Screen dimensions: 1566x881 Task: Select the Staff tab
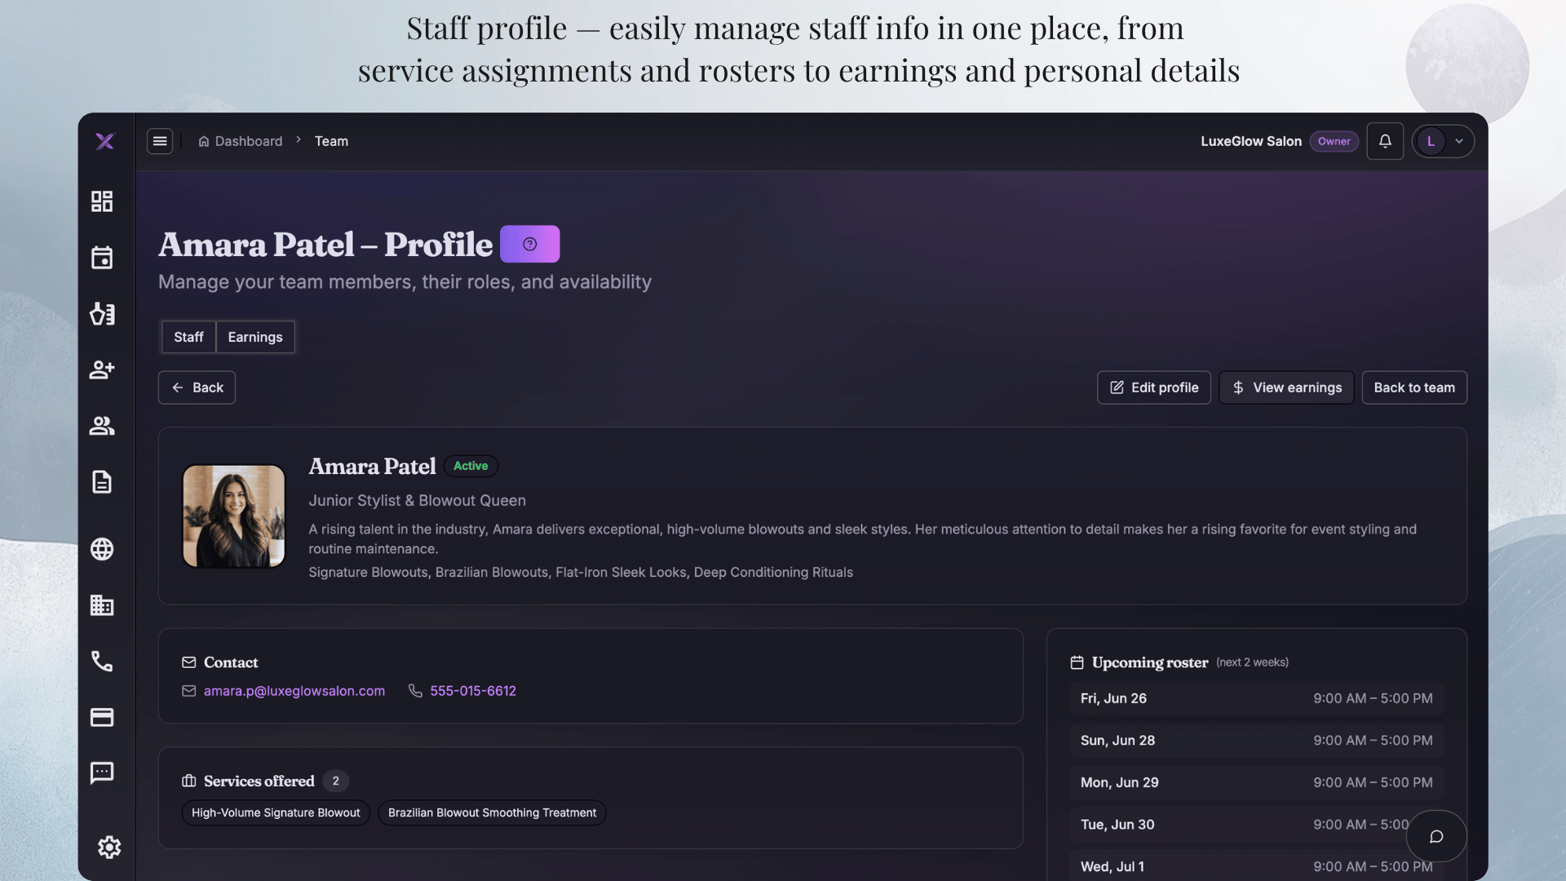coord(188,337)
